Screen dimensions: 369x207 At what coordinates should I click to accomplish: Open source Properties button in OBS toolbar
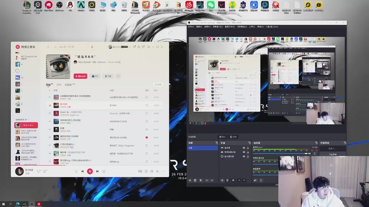[222, 137]
